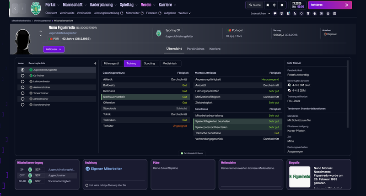Click SCP crest in the 05-07 career row

[30, 181]
